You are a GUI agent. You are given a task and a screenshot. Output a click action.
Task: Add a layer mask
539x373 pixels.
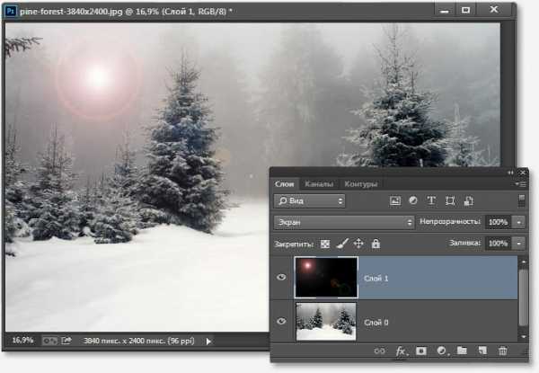(420, 351)
